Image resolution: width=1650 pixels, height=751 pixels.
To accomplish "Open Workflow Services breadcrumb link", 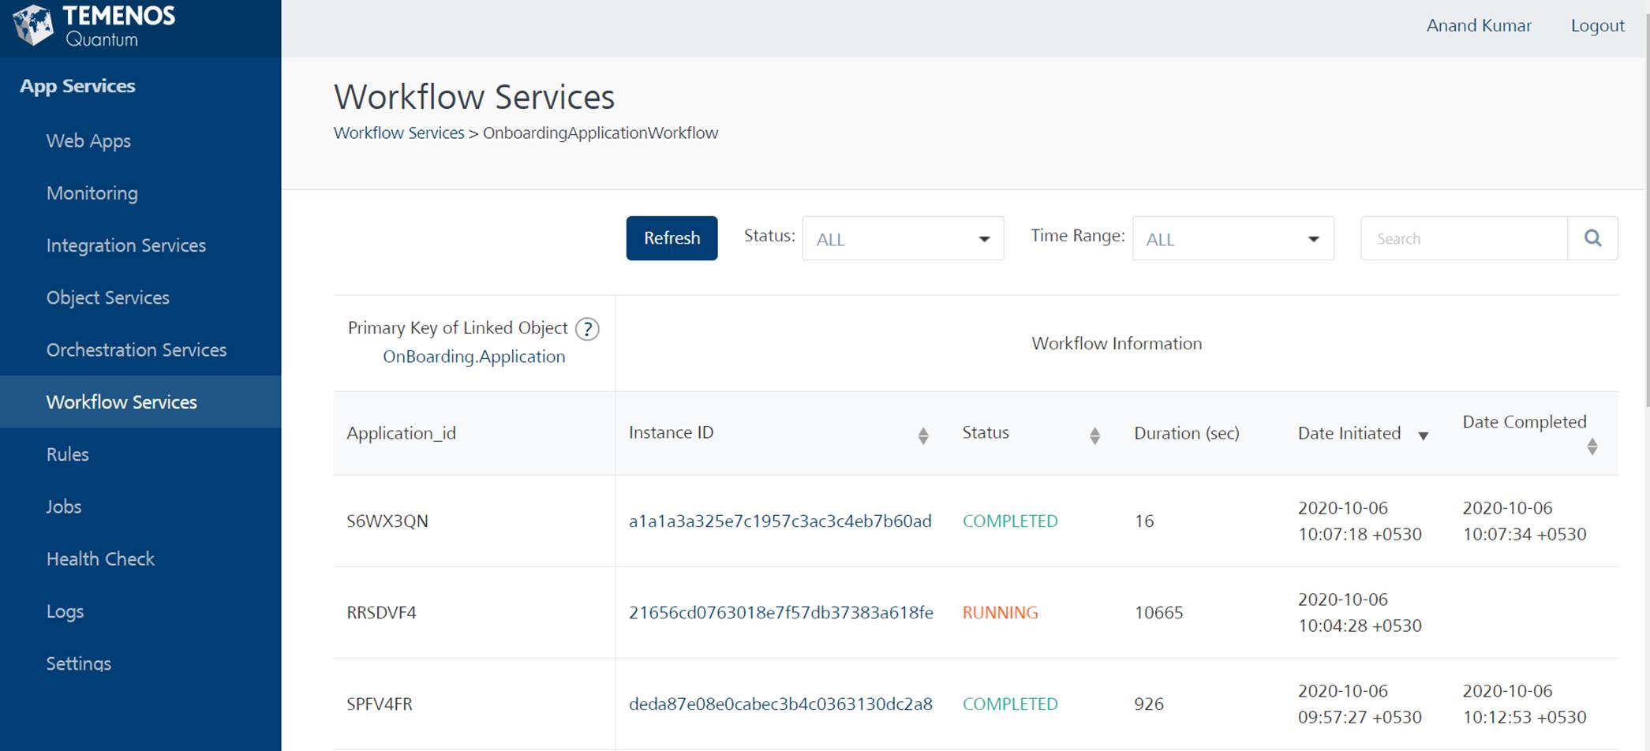I will click(398, 133).
